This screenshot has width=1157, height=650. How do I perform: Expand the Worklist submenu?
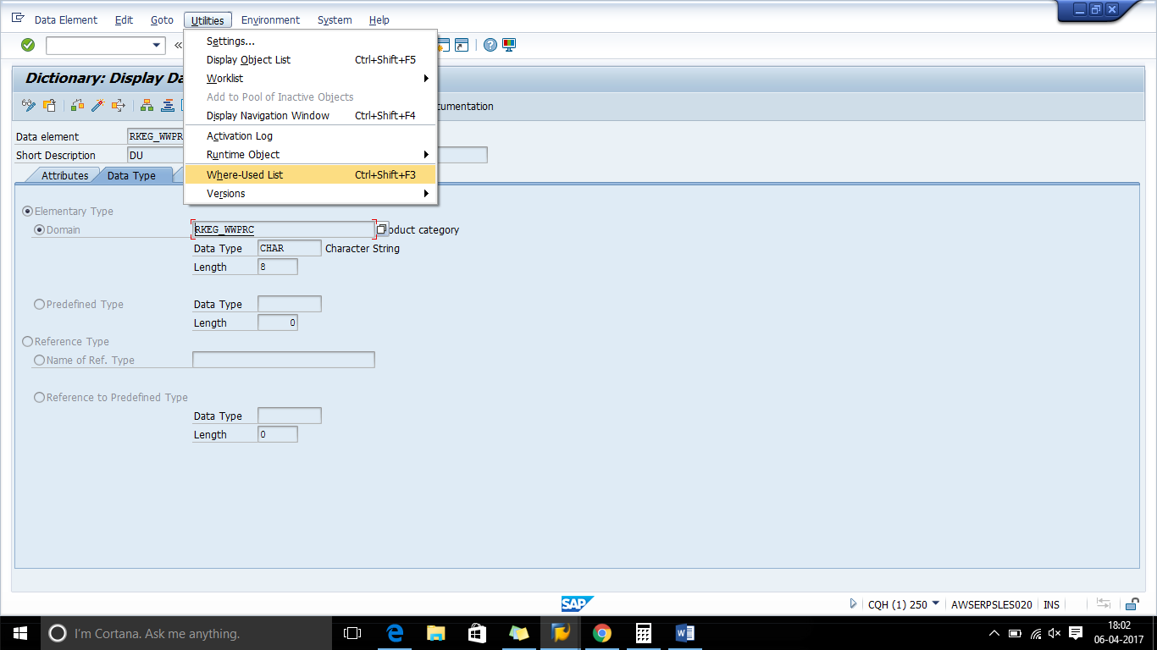click(x=224, y=78)
